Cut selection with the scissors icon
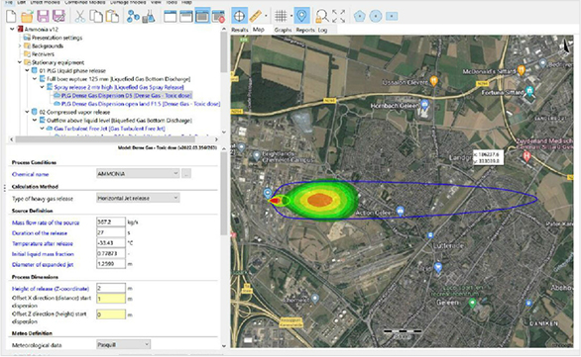The height and width of the screenshot is (357, 581). [80, 16]
